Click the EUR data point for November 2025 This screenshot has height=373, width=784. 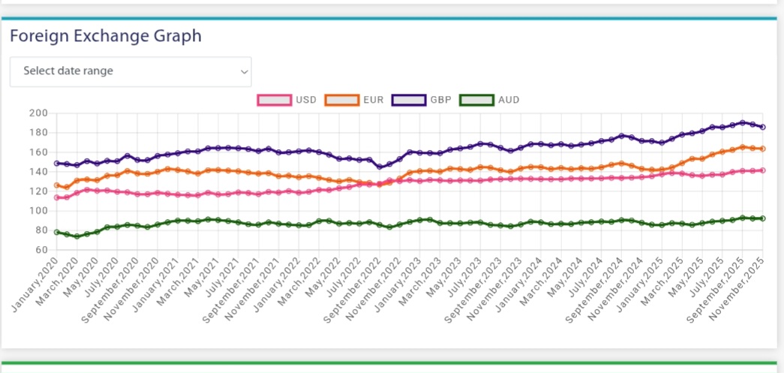pyautogui.click(x=762, y=149)
